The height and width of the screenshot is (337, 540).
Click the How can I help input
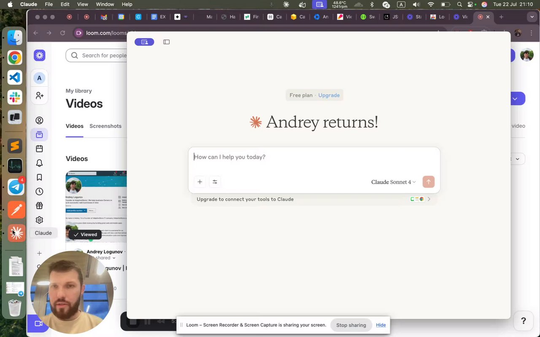314,157
